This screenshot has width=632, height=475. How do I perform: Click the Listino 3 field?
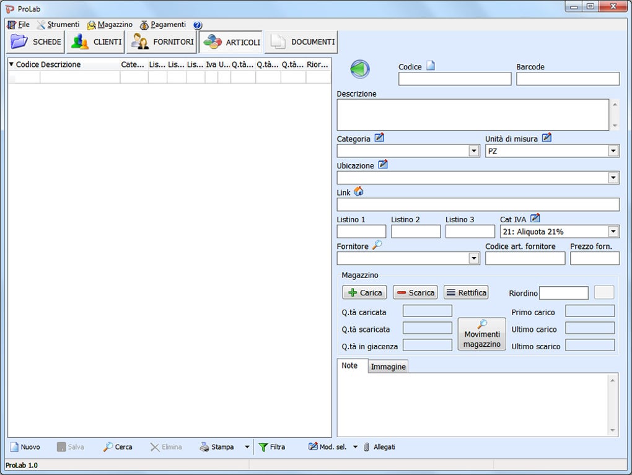(470, 232)
